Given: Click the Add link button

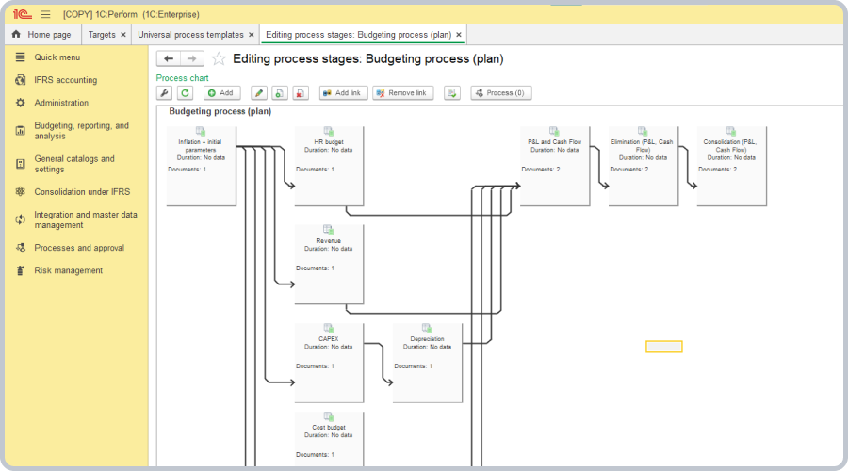Looking at the screenshot, I should [x=343, y=93].
